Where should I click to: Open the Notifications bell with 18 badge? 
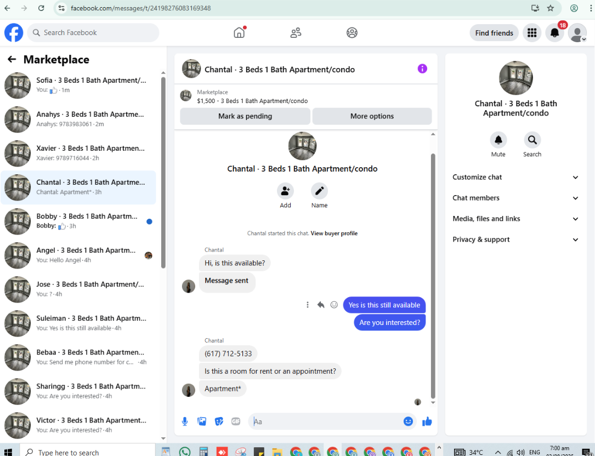tap(554, 33)
